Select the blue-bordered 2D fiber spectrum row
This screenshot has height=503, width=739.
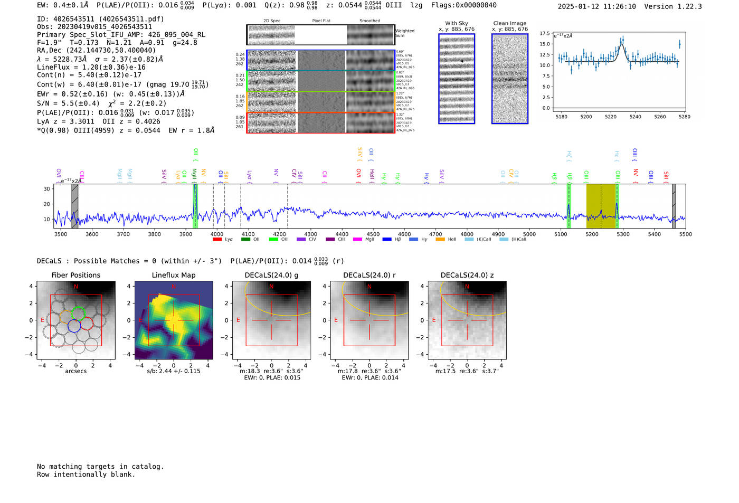[320, 60]
